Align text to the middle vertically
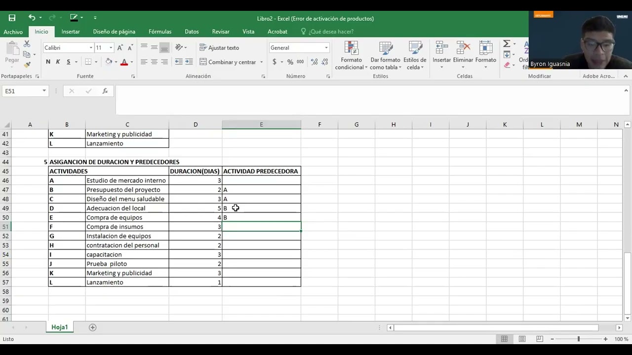The width and height of the screenshot is (632, 355). click(154, 47)
